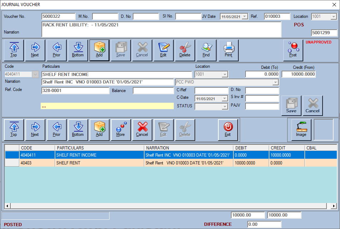
Task: Click the S Inv # field
Action: click(x=262, y=98)
